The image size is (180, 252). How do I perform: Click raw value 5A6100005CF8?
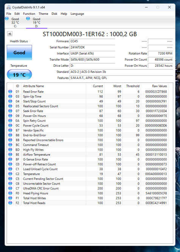tap(156, 193)
